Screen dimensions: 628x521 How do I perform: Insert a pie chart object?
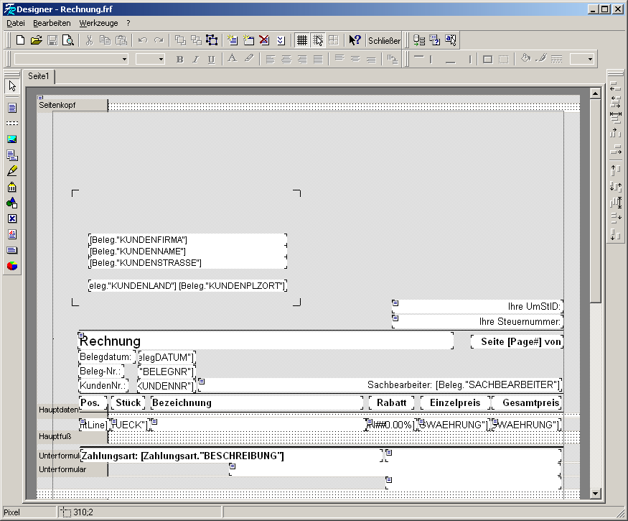click(12, 266)
